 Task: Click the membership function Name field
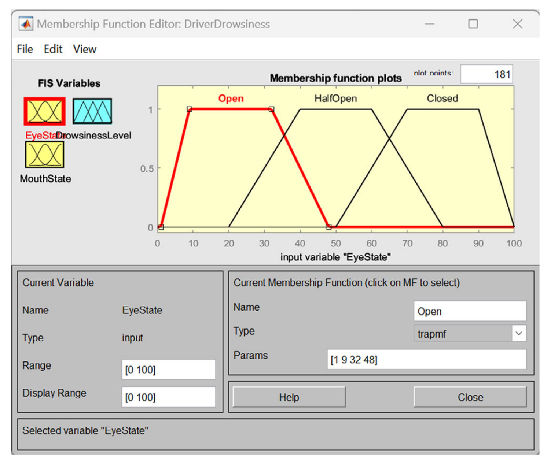[x=470, y=311]
